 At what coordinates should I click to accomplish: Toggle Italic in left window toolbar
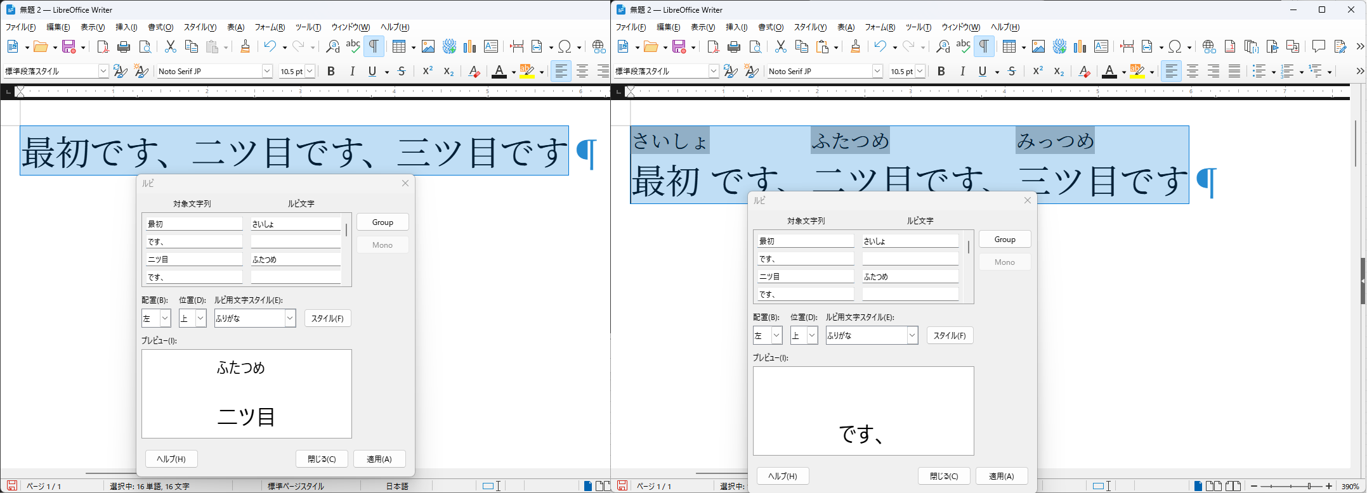pos(352,72)
